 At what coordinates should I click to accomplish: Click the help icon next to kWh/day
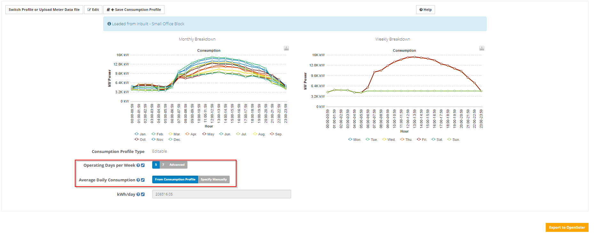(138, 194)
